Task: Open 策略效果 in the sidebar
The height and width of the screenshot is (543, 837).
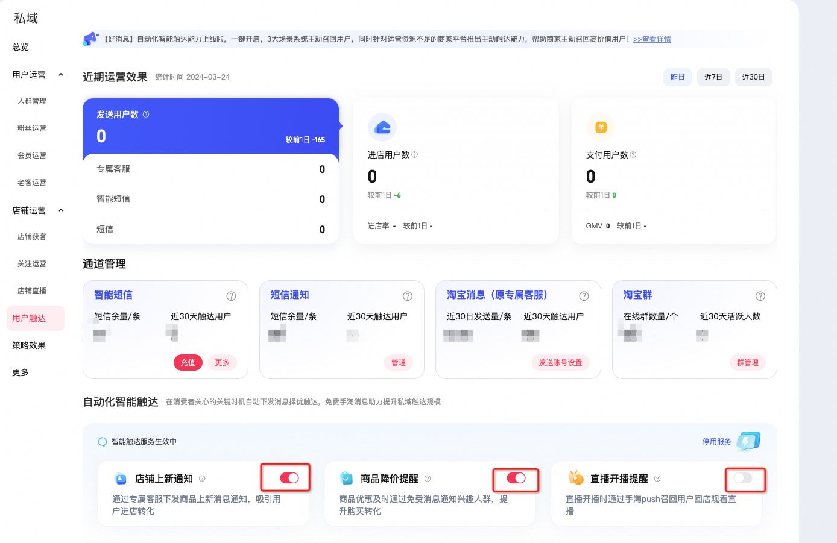Action: click(x=29, y=345)
